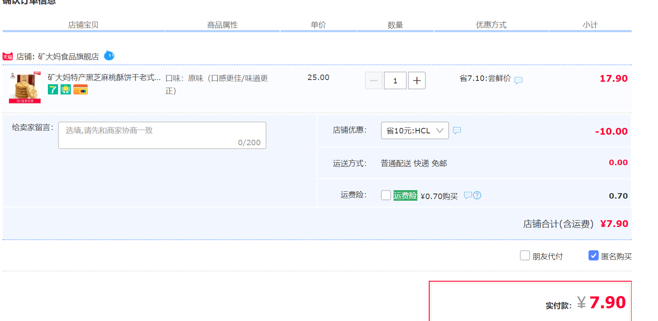
Task: Click the green 运费险 label tag
Action: coord(405,195)
